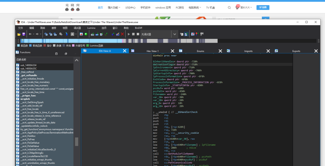This screenshot has width=325, height=166.
Task: Select function sub_14000A334 in the list
Action: [x=45, y=65]
